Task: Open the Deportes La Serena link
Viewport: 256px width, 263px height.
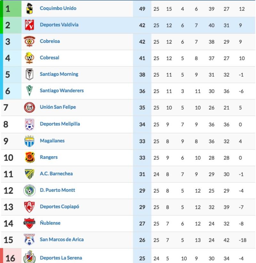Action: tap(61, 258)
